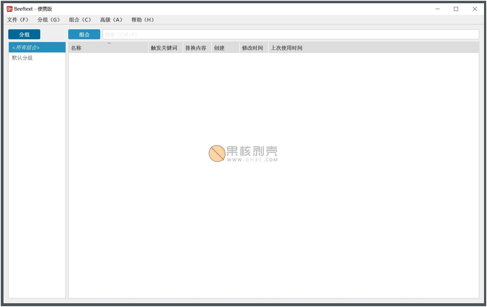
Task: Open the 文件 (F) menu
Action: pos(18,20)
